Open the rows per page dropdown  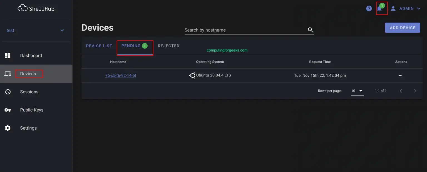point(357,91)
